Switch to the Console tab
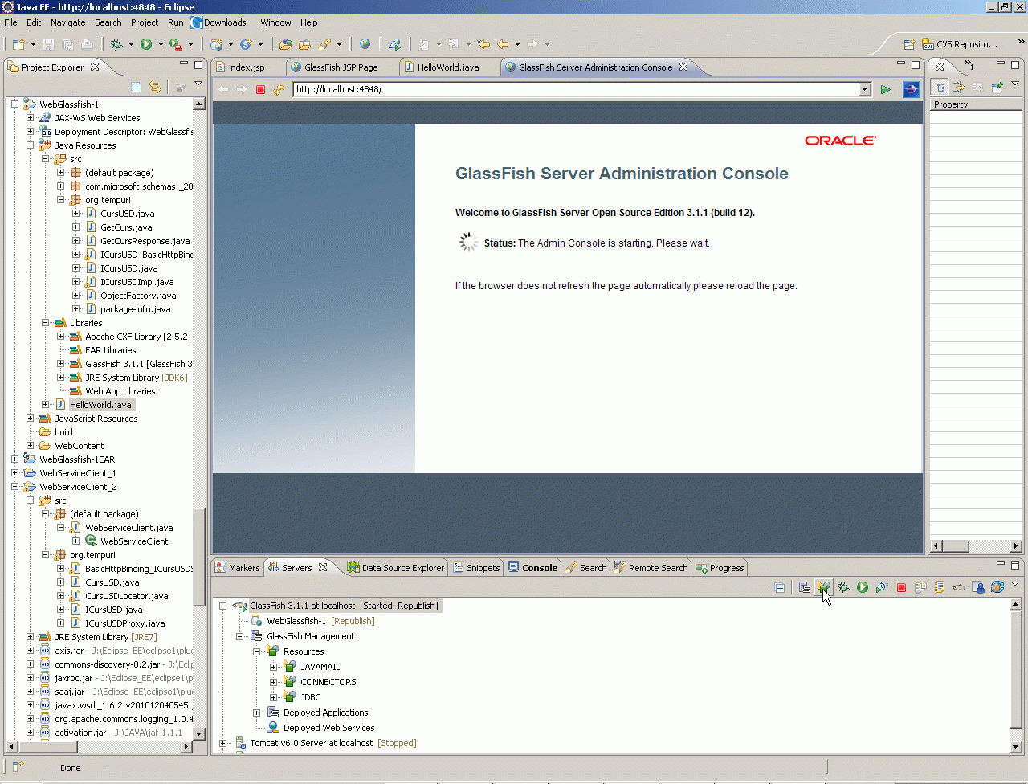Screen dimensions: 1028x784 pyautogui.click(x=533, y=568)
